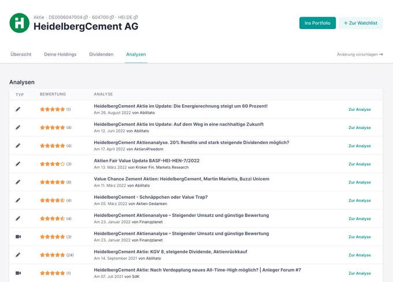Click pencil icon beside the four-rating Steigender Umsatz row
393x282 pixels.
pyautogui.click(x=18, y=218)
